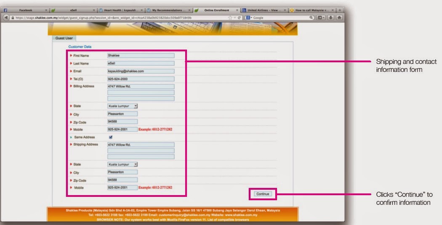Click Billing Address first line field
The width and height of the screenshot is (442, 225).
click(141, 87)
